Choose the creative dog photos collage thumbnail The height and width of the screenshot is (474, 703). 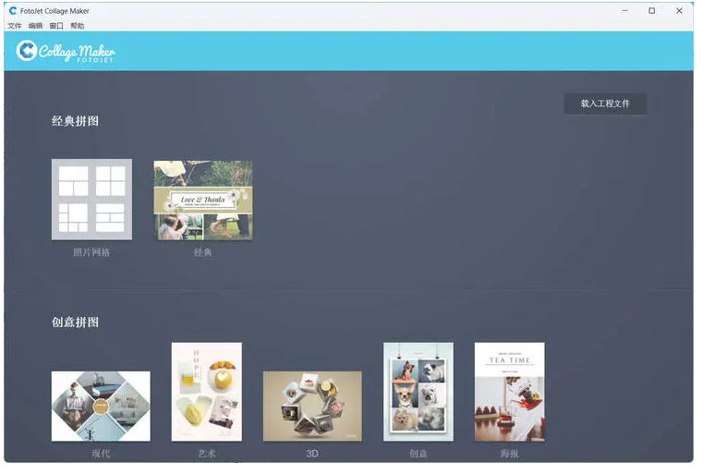pos(418,392)
